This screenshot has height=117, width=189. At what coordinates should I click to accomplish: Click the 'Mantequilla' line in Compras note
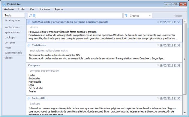35,82
